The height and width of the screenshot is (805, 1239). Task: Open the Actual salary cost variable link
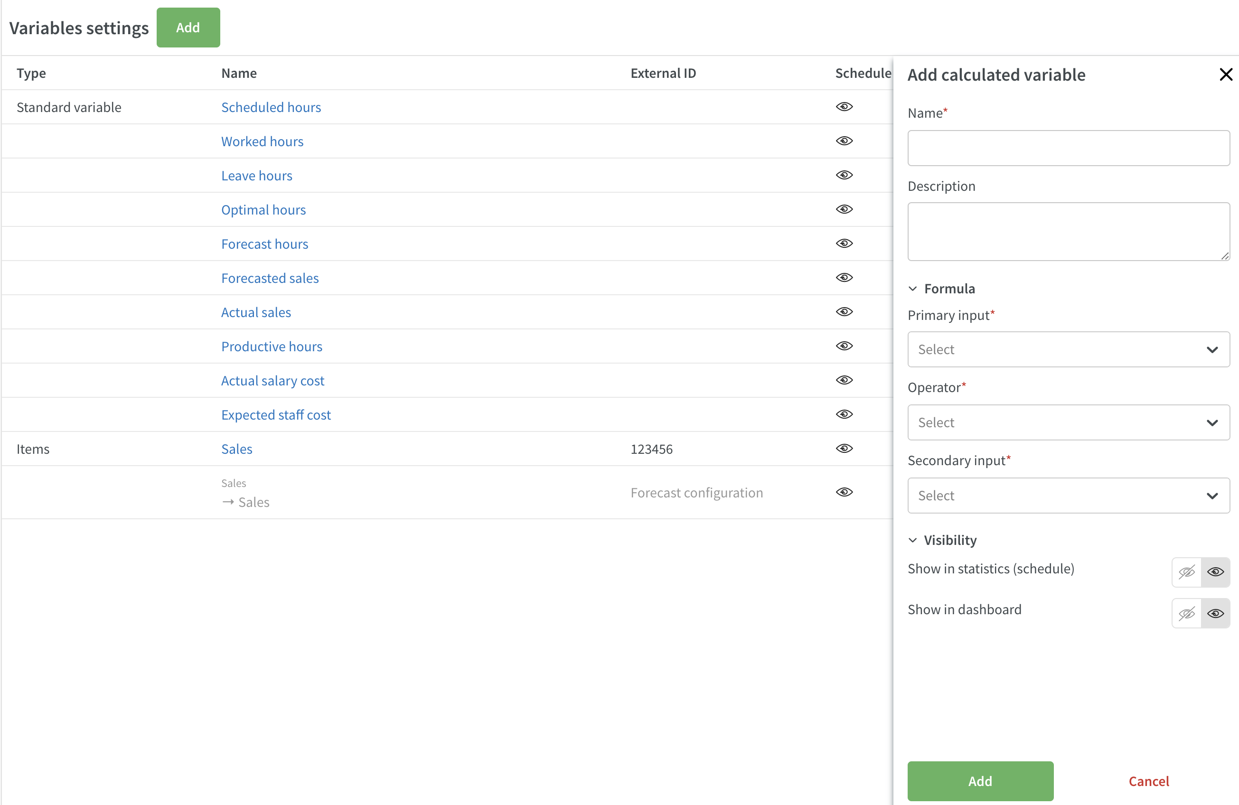pyautogui.click(x=272, y=380)
